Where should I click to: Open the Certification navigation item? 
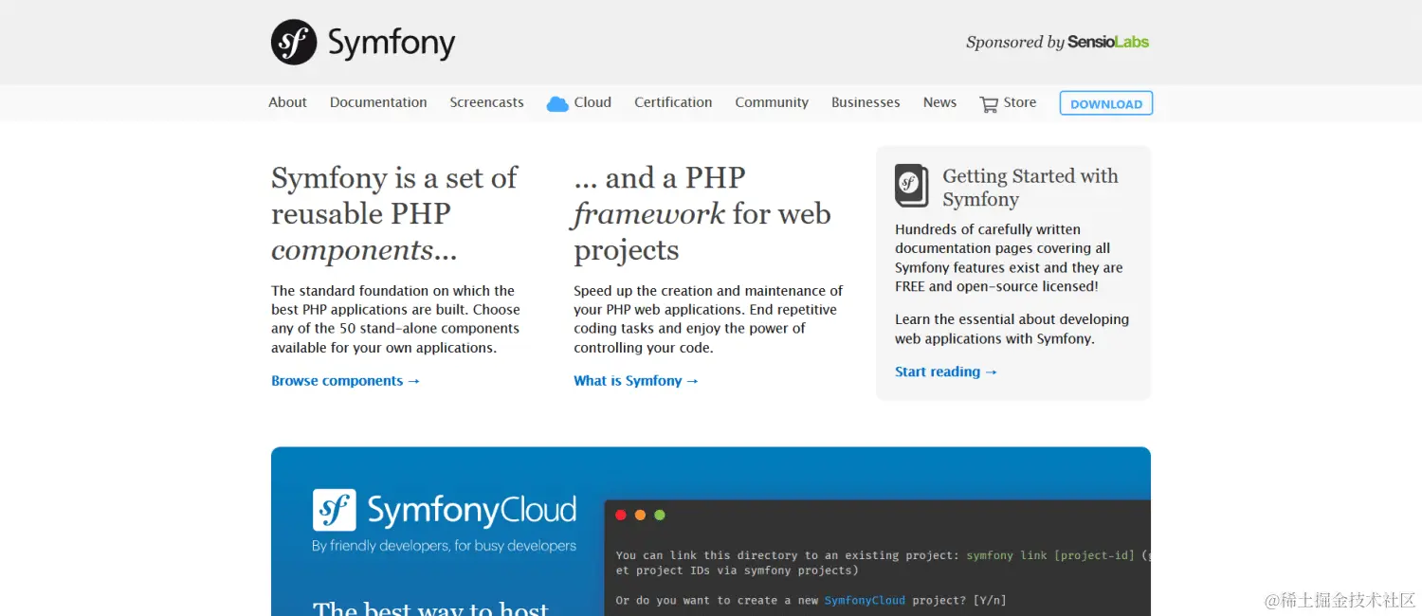click(673, 101)
